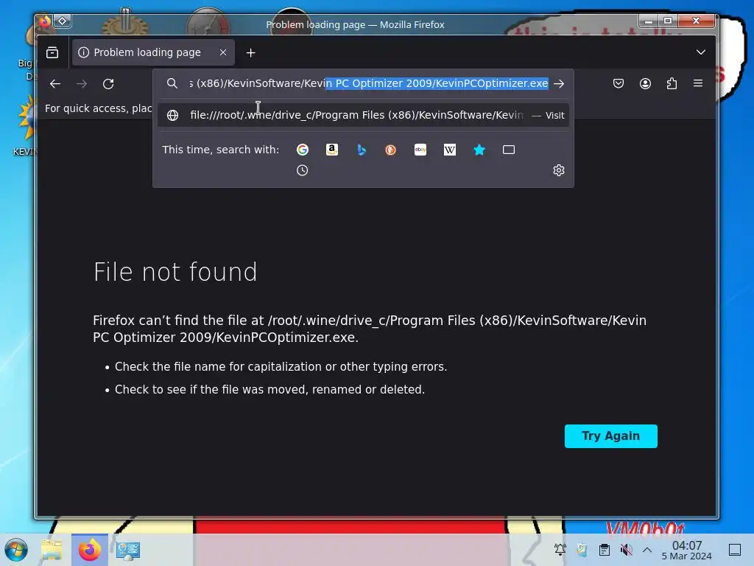Click 'Check to see if the file was moved' text
This screenshot has width=754, height=566.
point(269,389)
